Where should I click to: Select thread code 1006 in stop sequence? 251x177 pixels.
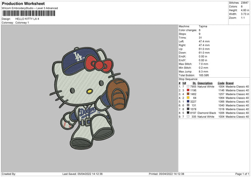221,113
